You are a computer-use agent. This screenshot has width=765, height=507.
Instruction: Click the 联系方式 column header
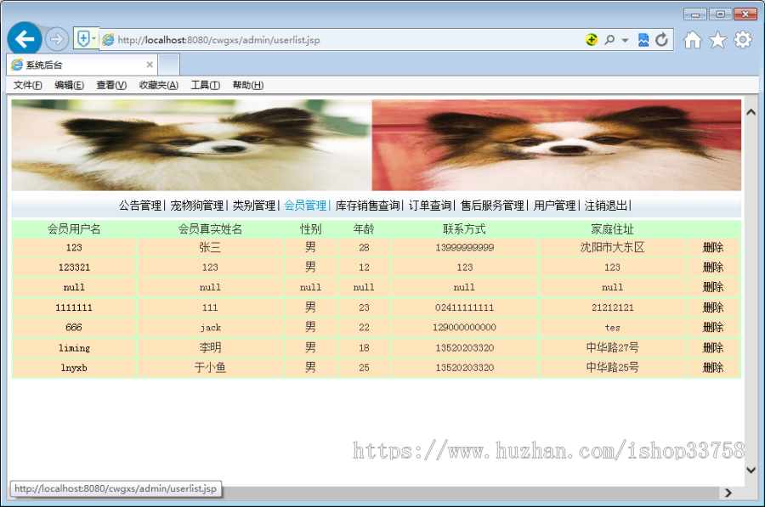pyautogui.click(x=464, y=229)
